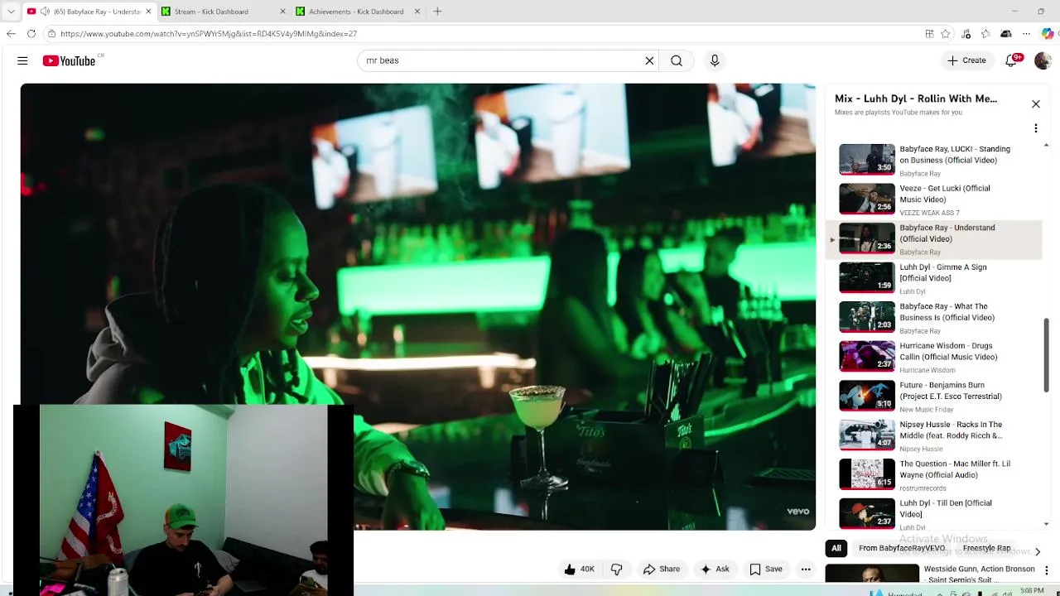Click the Mix - Luhh Dyl playlist title
Screen dimensions: 1060x596
[916, 99]
